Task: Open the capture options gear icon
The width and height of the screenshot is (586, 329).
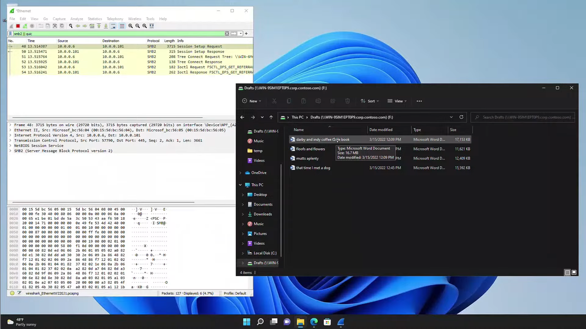Action: point(32,26)
